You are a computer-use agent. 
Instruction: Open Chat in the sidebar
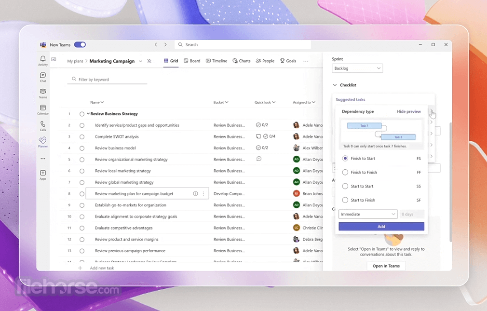[43, 77]
